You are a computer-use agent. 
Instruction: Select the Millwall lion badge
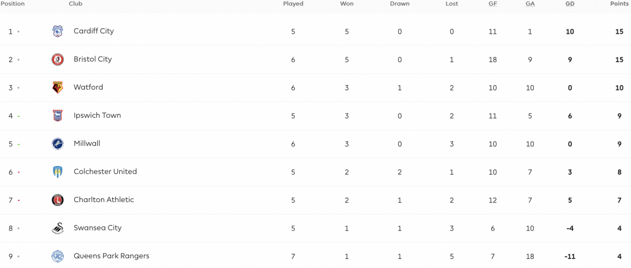(x=57, y=144)
